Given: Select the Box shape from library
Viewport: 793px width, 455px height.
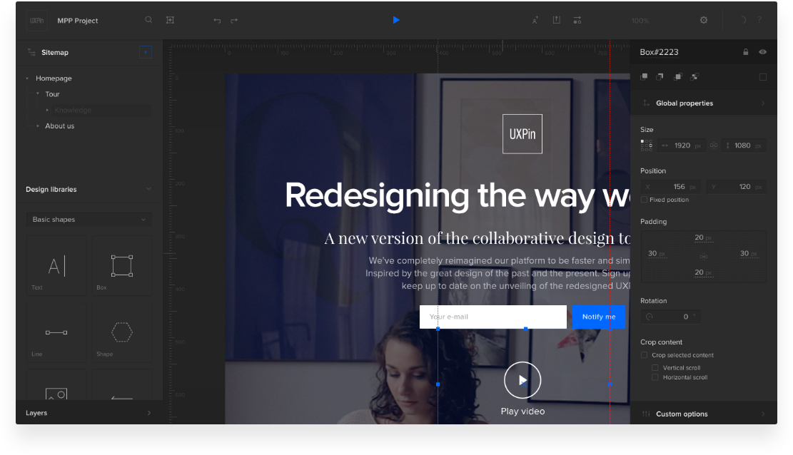Looking at the screenshot, I should (121, 266).
